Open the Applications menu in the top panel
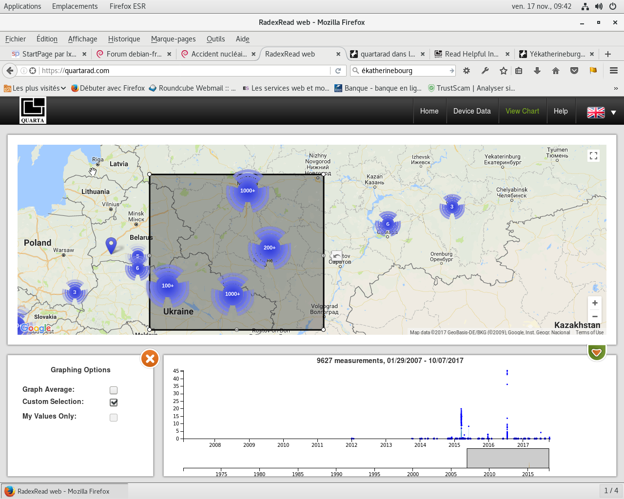This screenshot has width=624, height=499. pyautogui.click(x=22, y=6)
